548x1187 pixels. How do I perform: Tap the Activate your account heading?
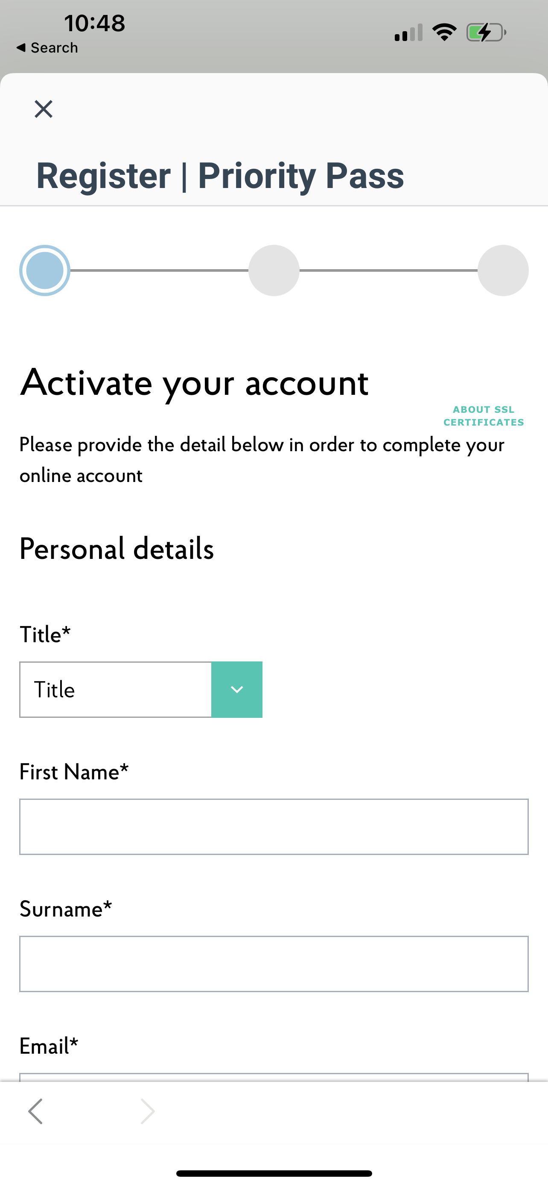[x=194, y=383]
